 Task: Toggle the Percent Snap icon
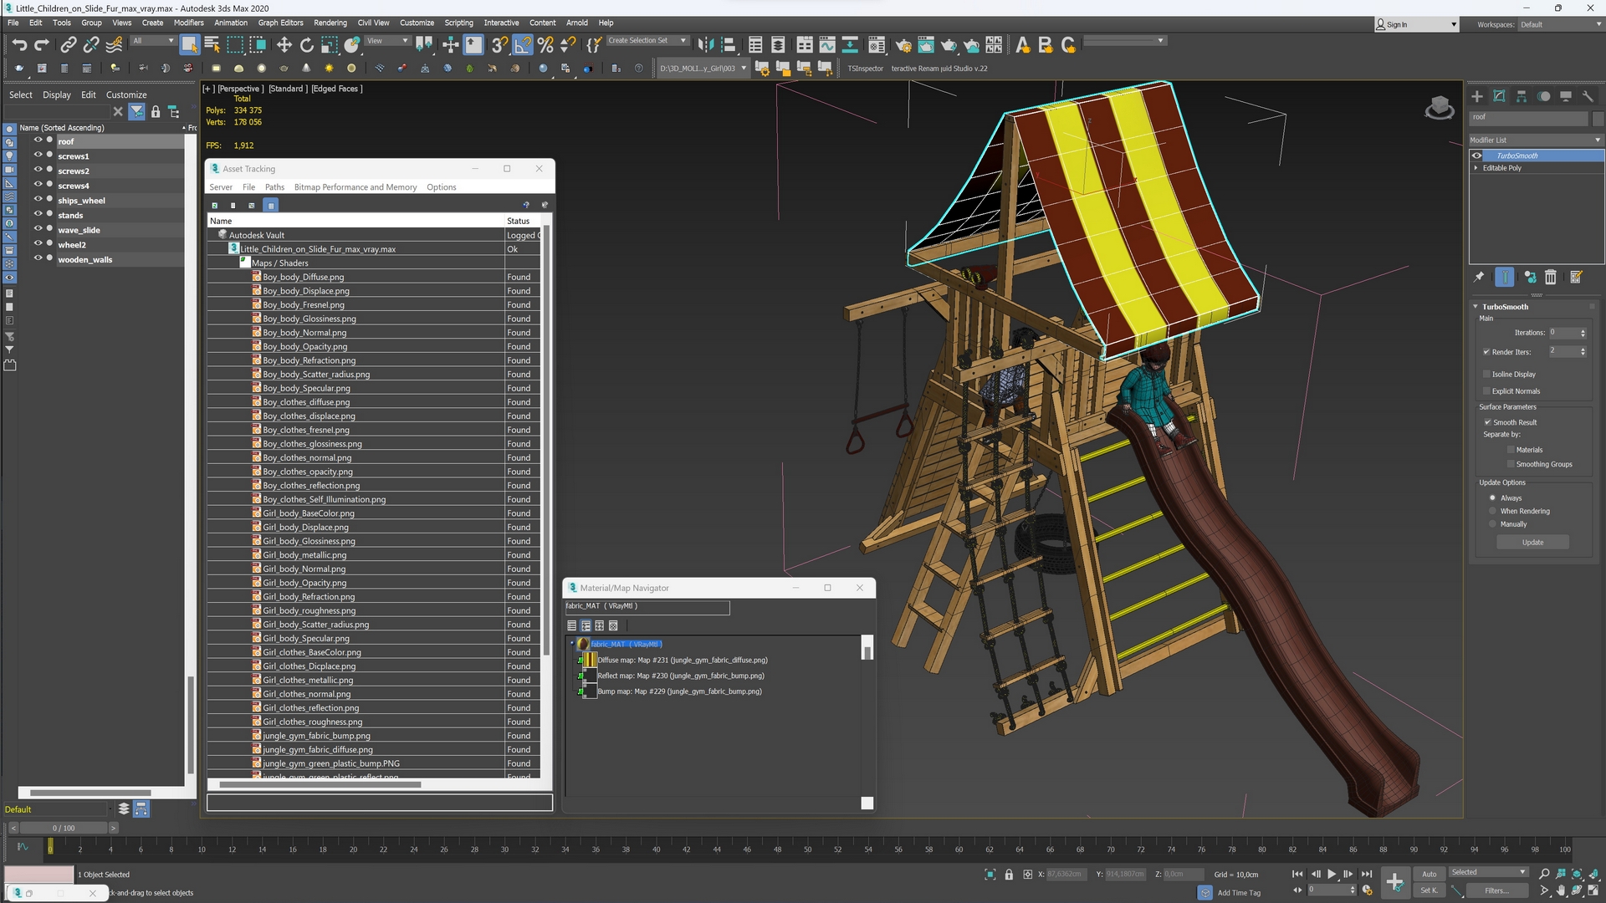tap(545, 45)
